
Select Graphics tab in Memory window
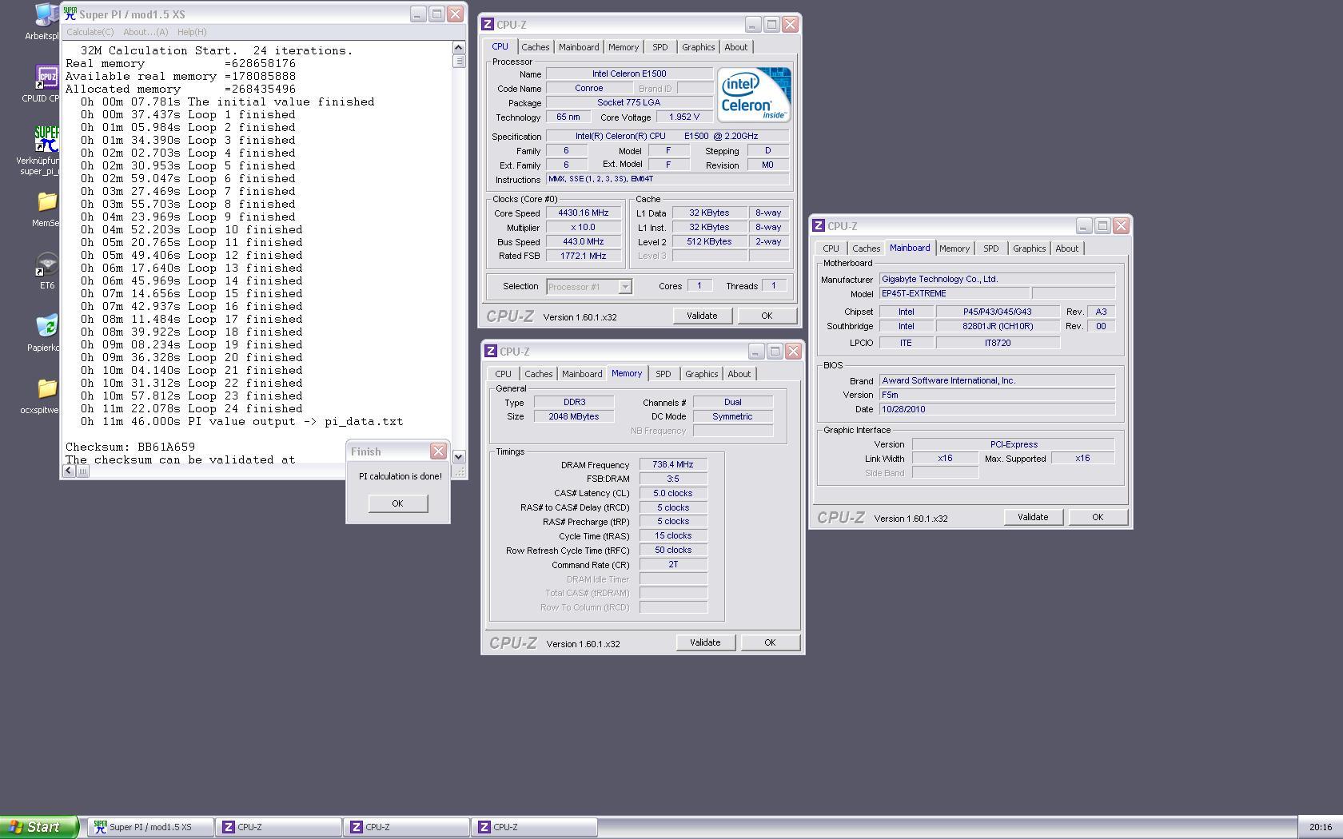702,374
